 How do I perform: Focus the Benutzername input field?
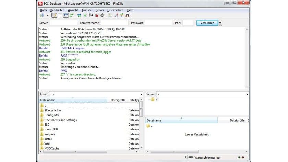[x=115, y=23]
